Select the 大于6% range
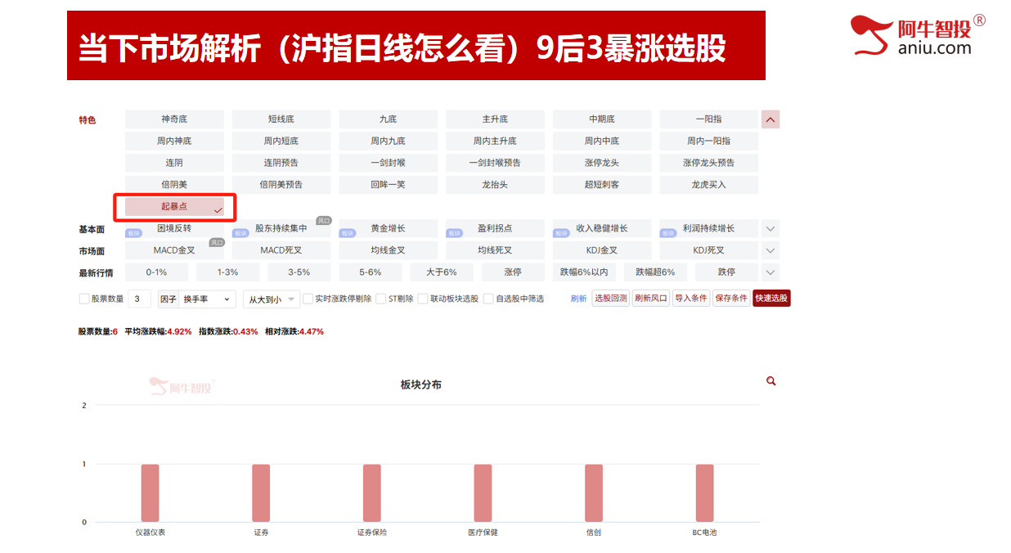 [x=442, y=272]
